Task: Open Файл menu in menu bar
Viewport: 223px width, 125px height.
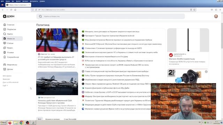Action: click(2, 1)
